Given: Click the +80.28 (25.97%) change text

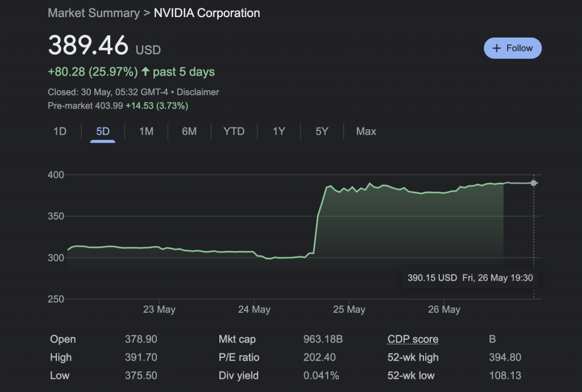Looking at the screenshot, I should tap(93, 72).
